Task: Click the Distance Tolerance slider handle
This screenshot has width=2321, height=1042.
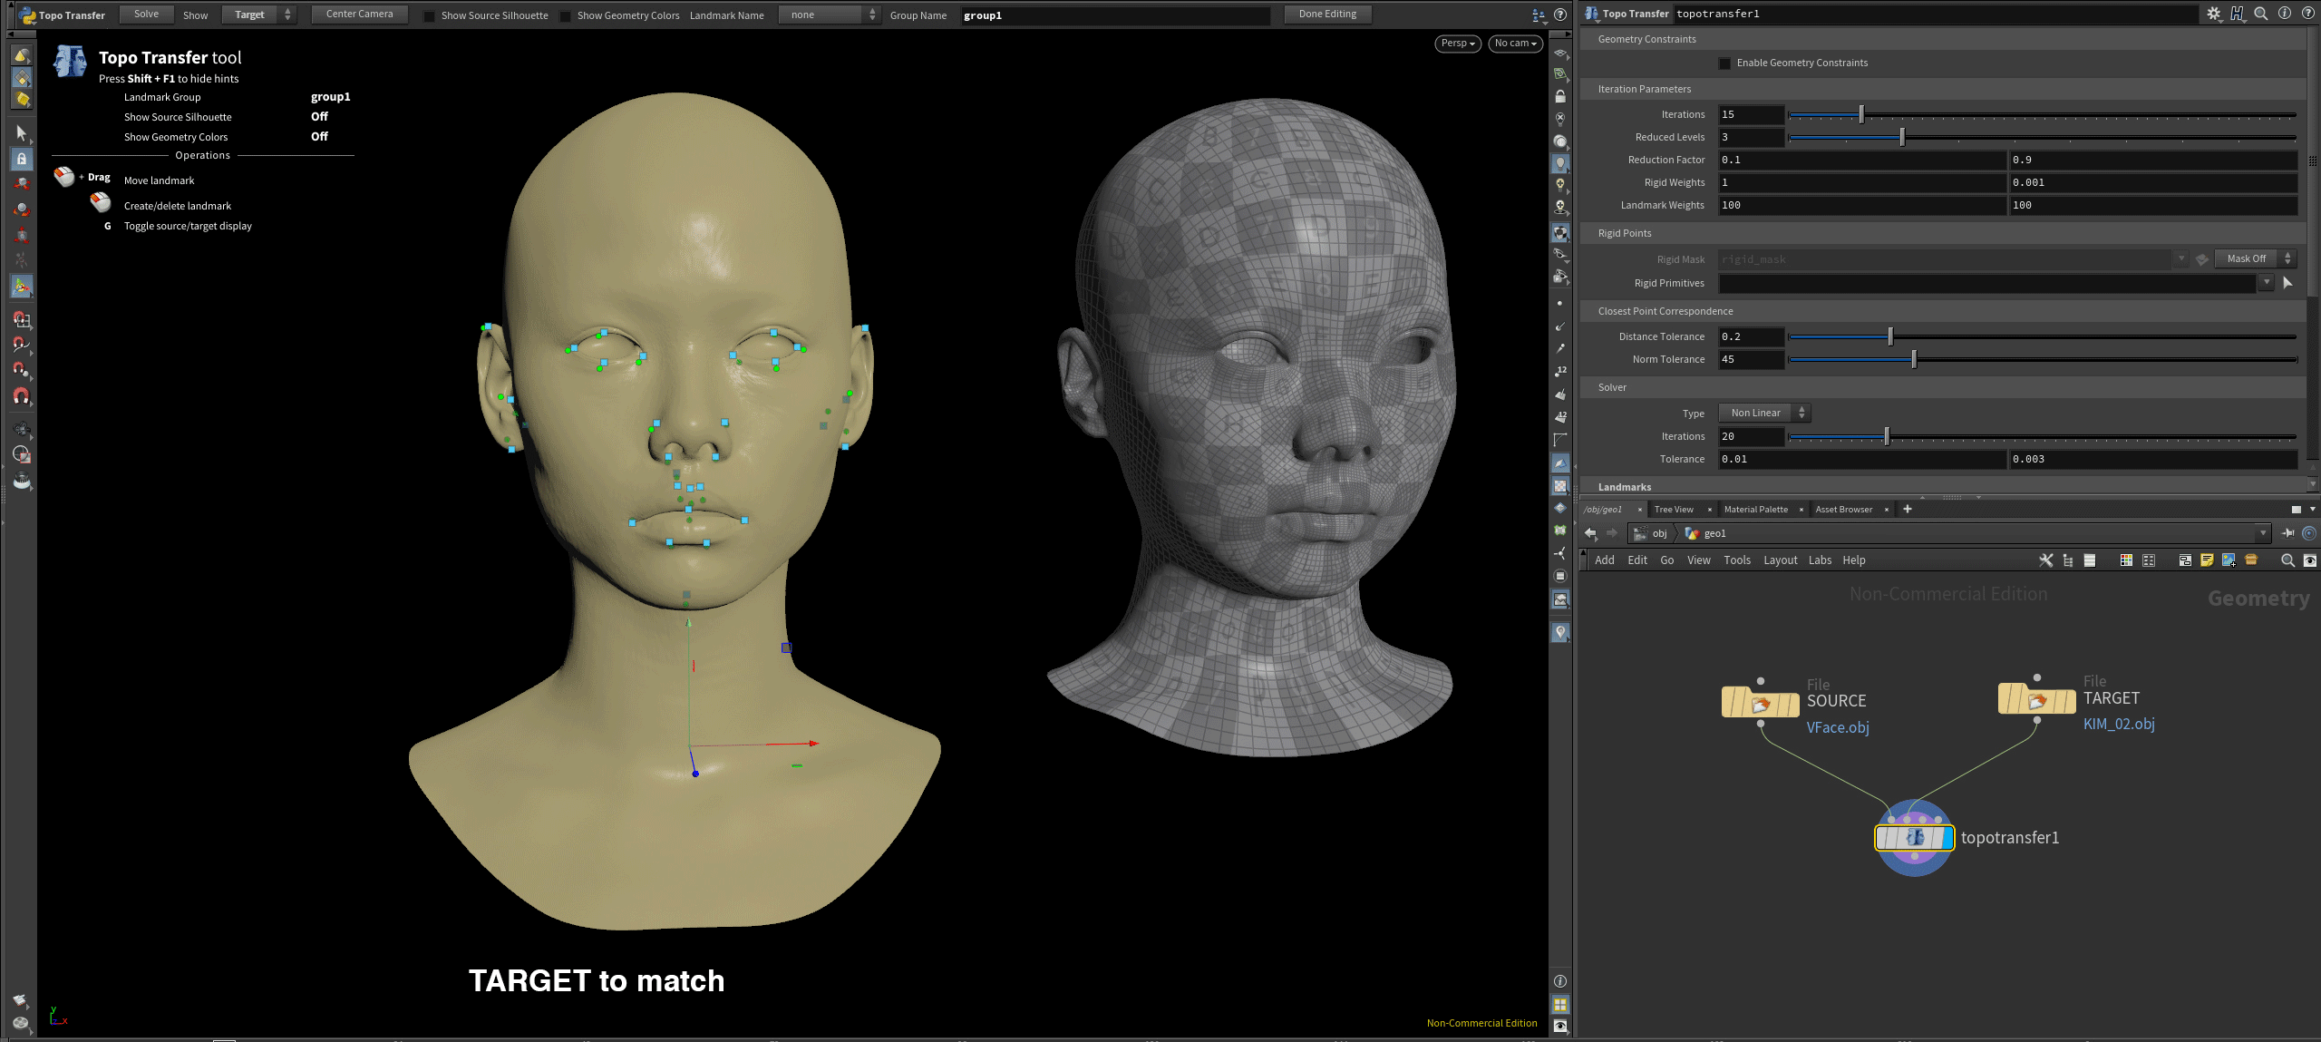Action: [x=1890, y=337]
